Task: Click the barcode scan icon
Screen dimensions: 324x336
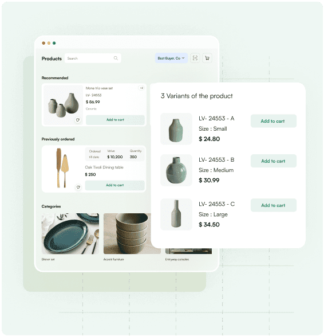Action: point(195,58)
